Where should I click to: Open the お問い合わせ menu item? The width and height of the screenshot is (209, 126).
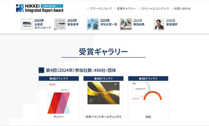182,9
